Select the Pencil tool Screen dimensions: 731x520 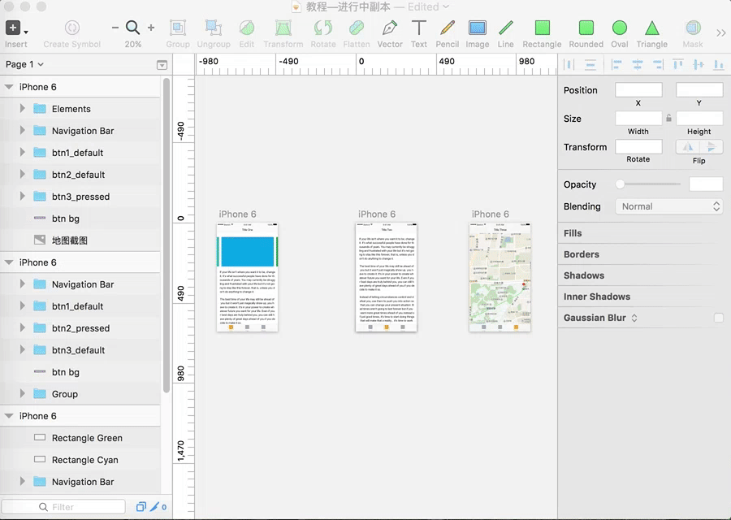point(447,28)
